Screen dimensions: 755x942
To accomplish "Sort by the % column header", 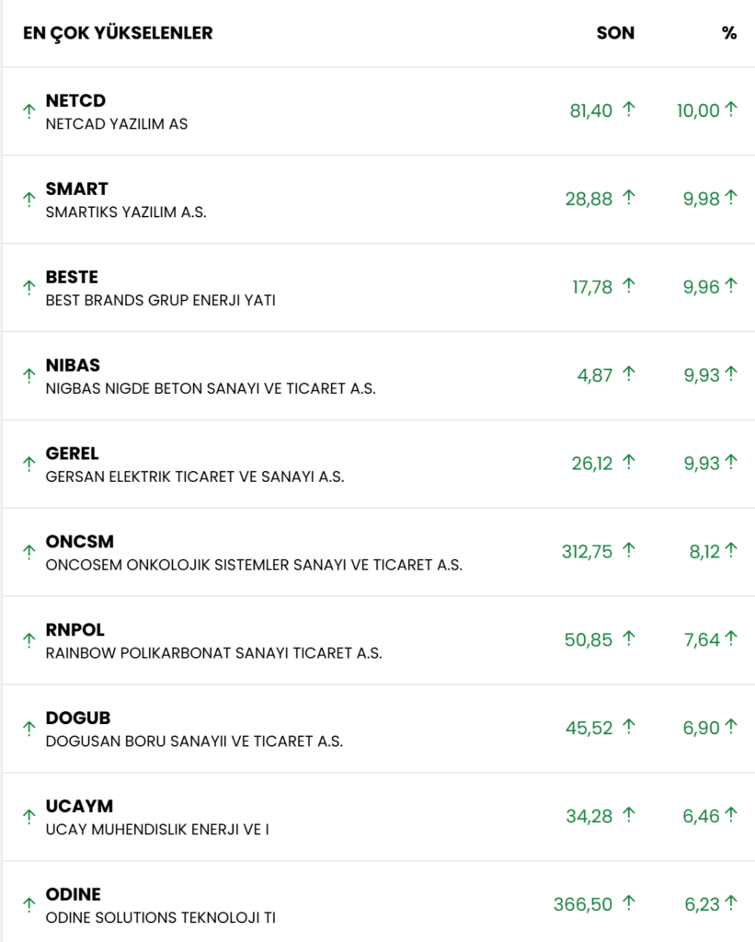I will [x=729, y=33].
